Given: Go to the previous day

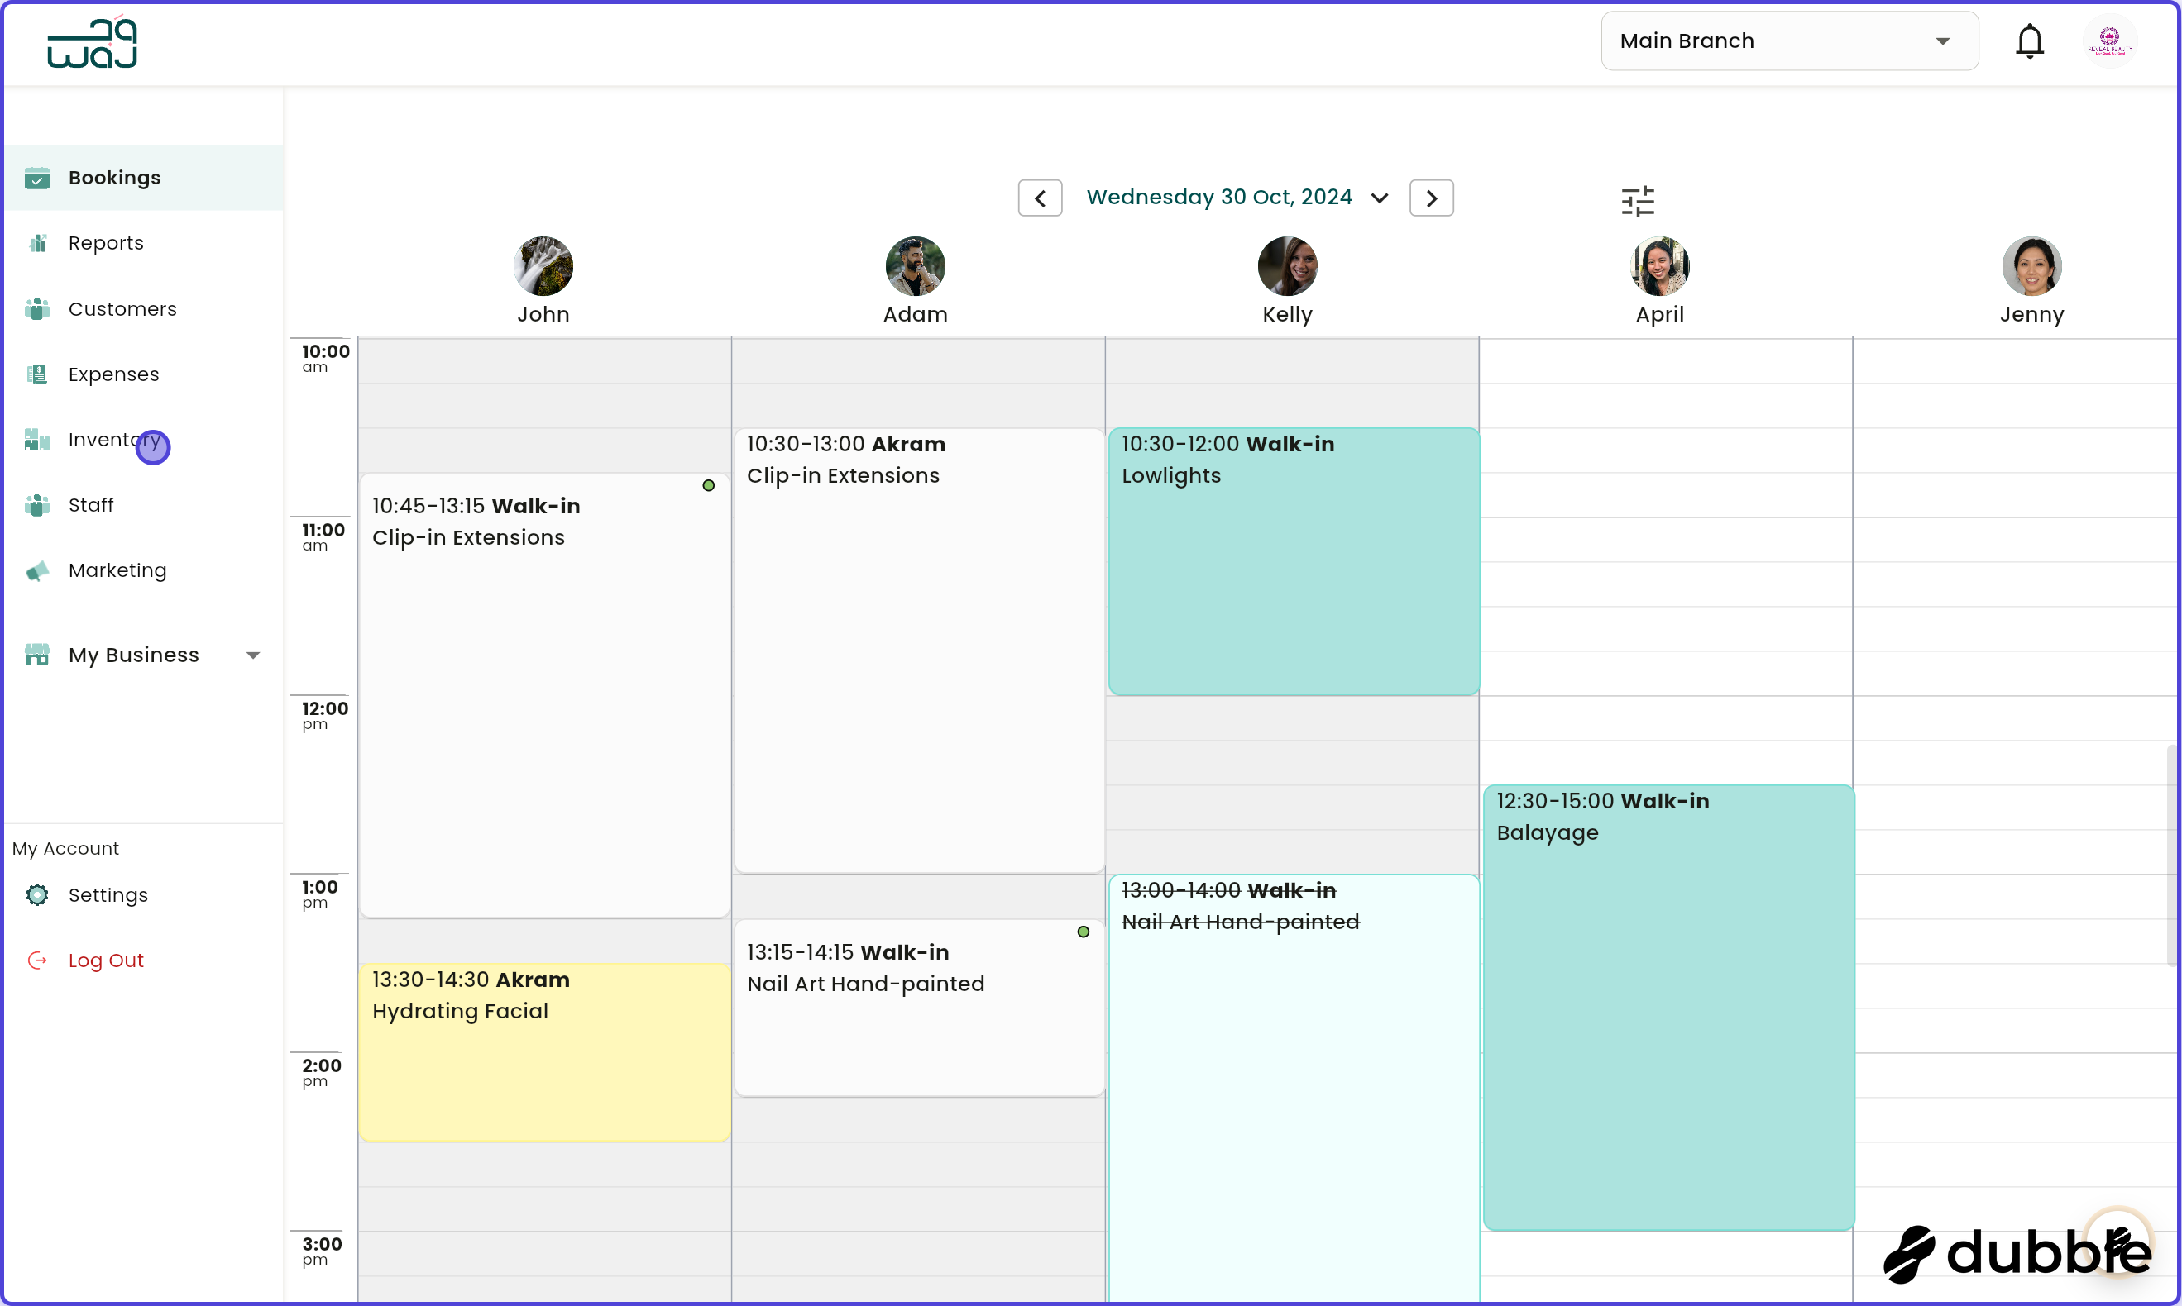Looking at the screenshot, I should click(1040, 198).
